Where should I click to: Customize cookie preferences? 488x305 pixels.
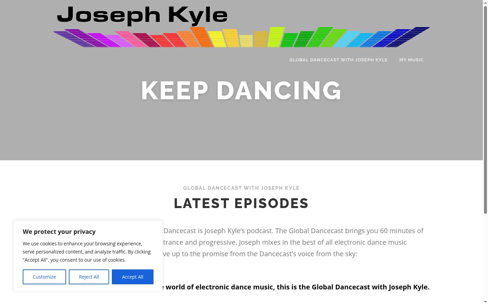point(44,277)
